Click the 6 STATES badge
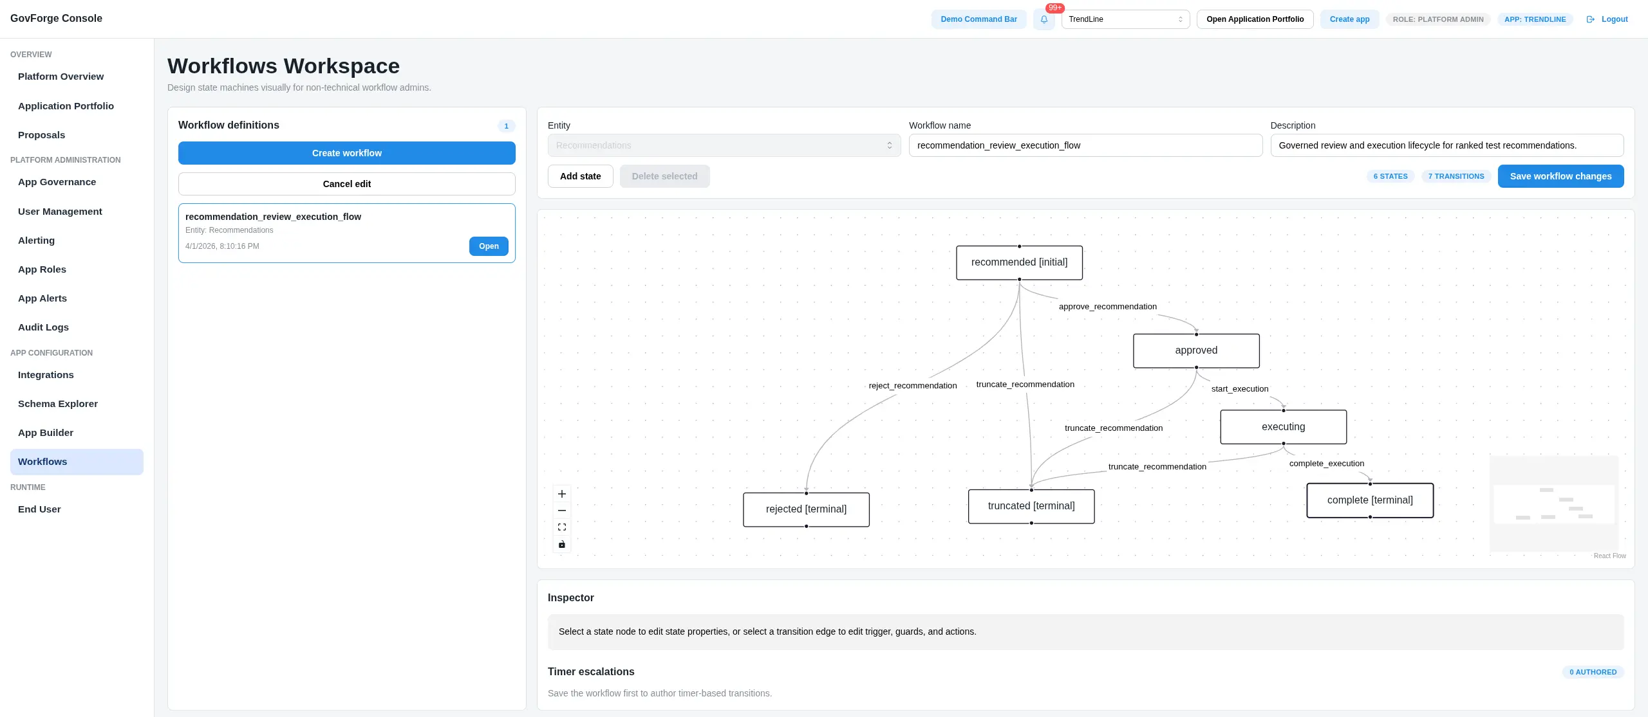The height and width of the screenshot is (717, 1648). coord(1390,176)
